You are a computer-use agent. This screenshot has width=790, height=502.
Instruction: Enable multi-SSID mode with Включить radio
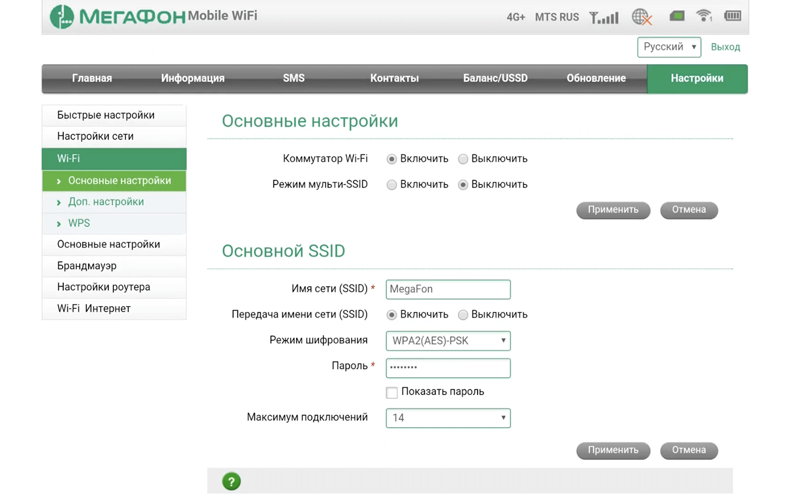click(x=391, y=185)
